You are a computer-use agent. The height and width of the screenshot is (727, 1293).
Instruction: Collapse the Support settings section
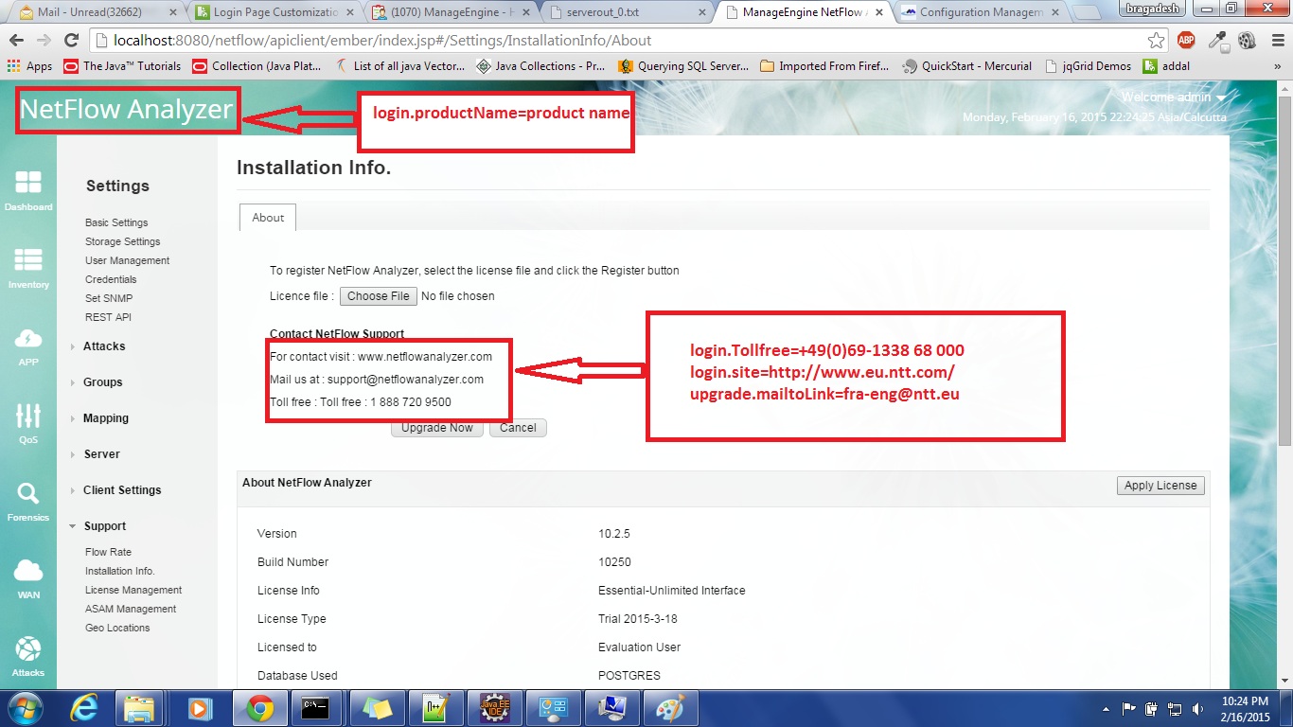pyautogui.click(x=104, y=526)
